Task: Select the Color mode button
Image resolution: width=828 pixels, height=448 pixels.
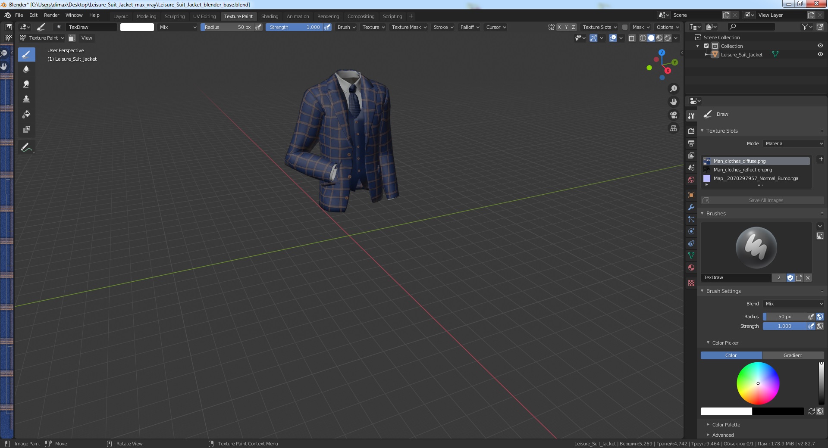Action: click(x=731, y=355)
